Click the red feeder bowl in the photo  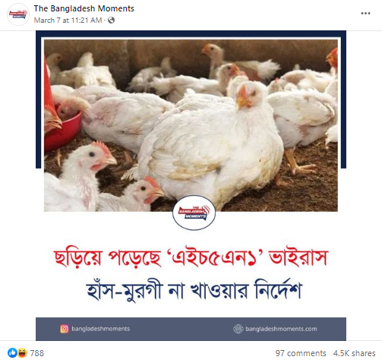(63, 128)
